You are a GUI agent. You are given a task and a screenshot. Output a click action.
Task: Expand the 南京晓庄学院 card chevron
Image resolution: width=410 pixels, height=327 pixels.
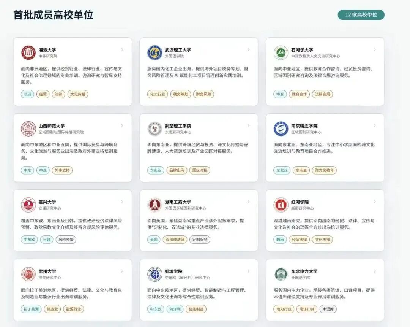tap(375, 125)
